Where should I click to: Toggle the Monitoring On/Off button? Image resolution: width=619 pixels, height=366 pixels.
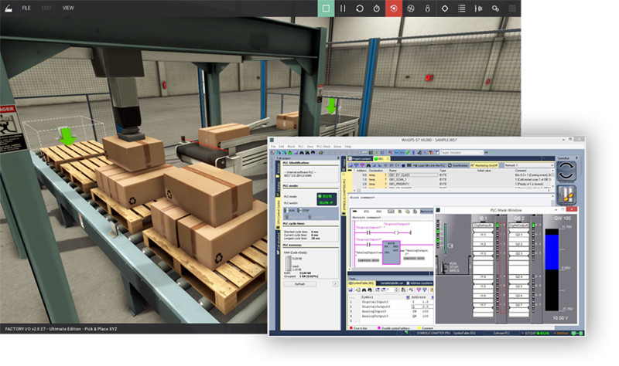[x=484, y=165]
